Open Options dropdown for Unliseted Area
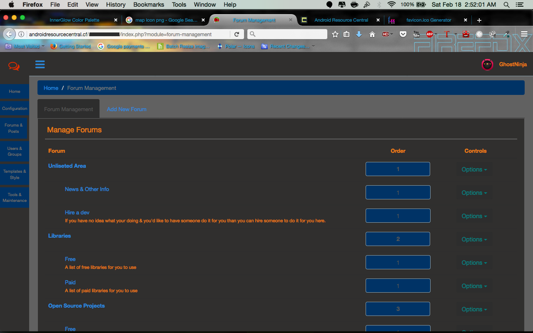 474,169
